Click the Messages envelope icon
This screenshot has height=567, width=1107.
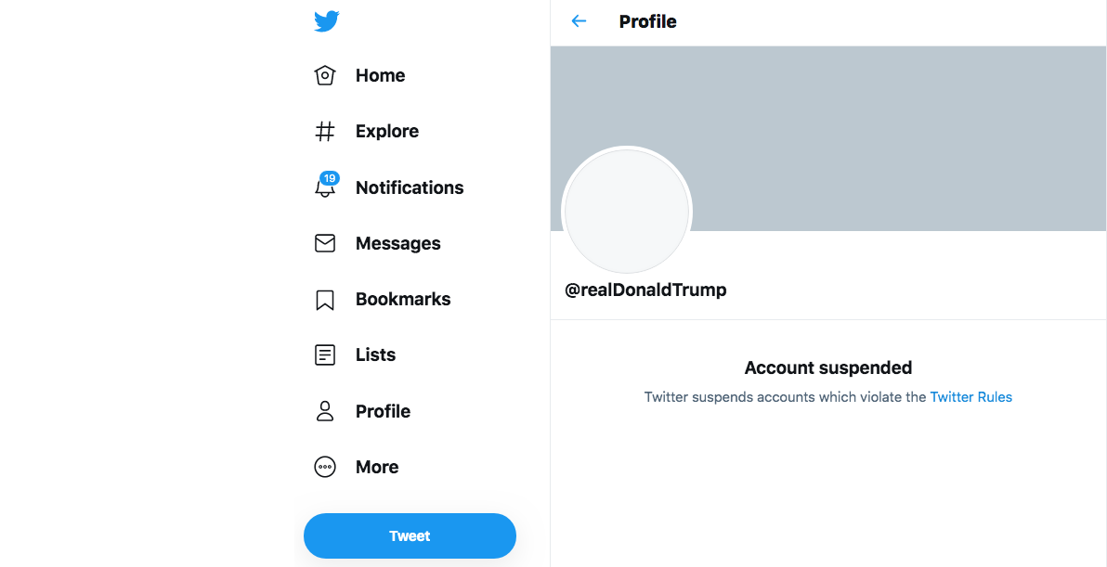pos(325,243)
